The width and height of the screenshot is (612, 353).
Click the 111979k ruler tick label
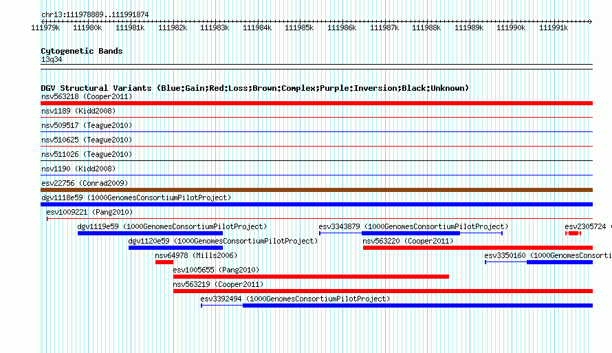[x=45, y=28]
